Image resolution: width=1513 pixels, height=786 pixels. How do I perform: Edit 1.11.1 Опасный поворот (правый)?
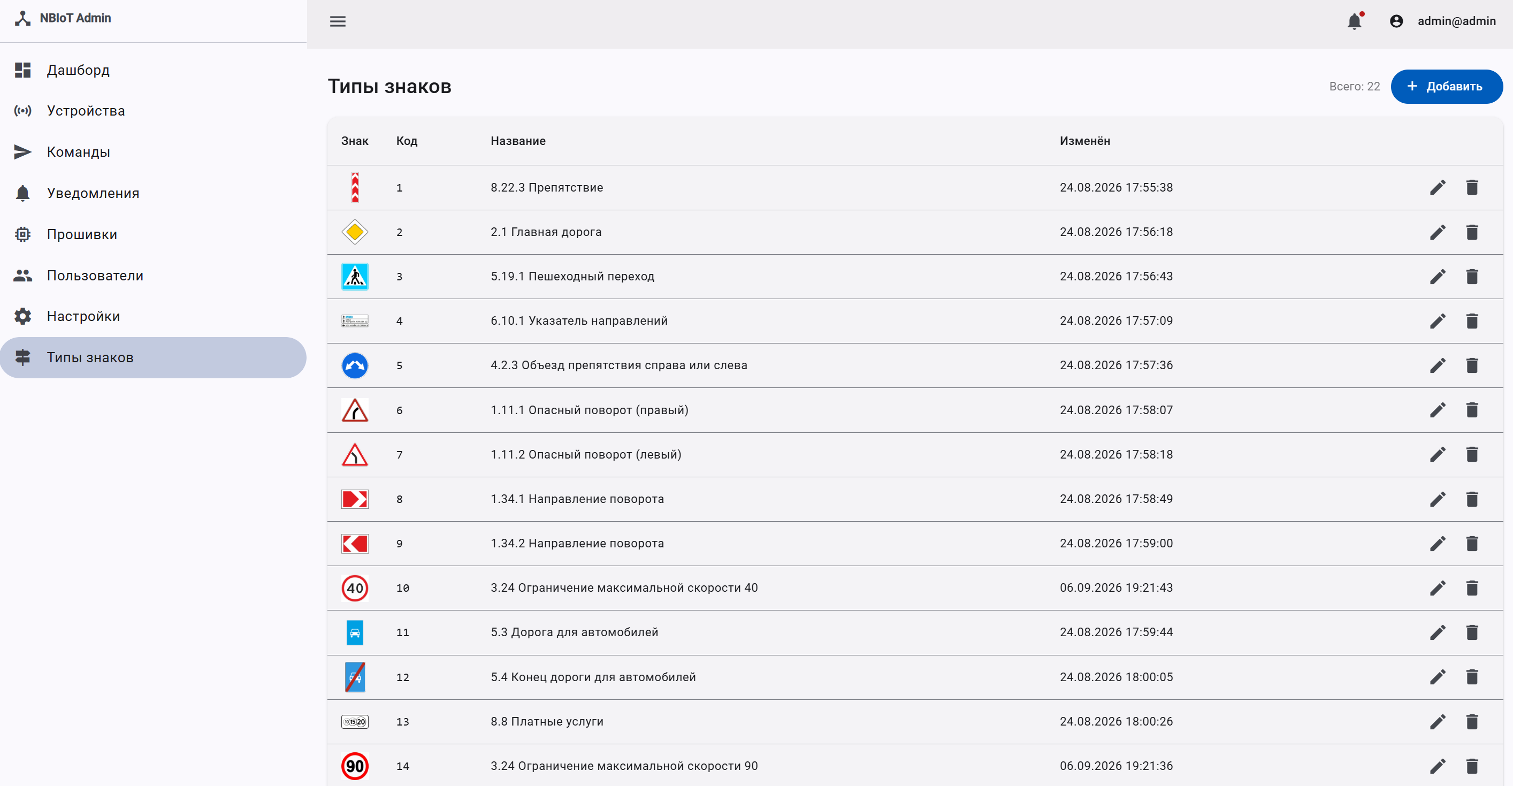1437,410
